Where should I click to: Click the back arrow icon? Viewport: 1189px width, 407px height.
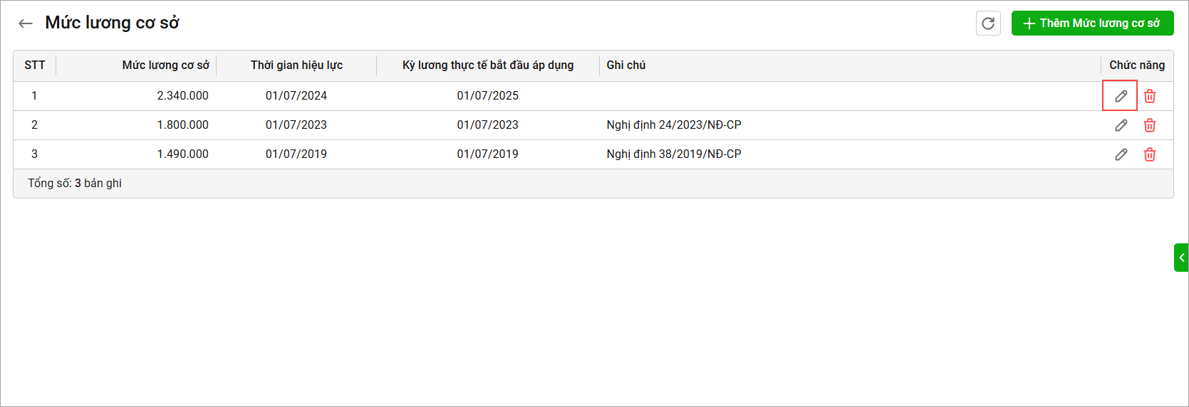click(26, 23)
